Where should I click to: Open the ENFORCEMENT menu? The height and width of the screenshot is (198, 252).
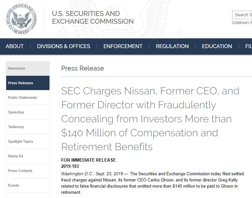[x=123, y=46]
